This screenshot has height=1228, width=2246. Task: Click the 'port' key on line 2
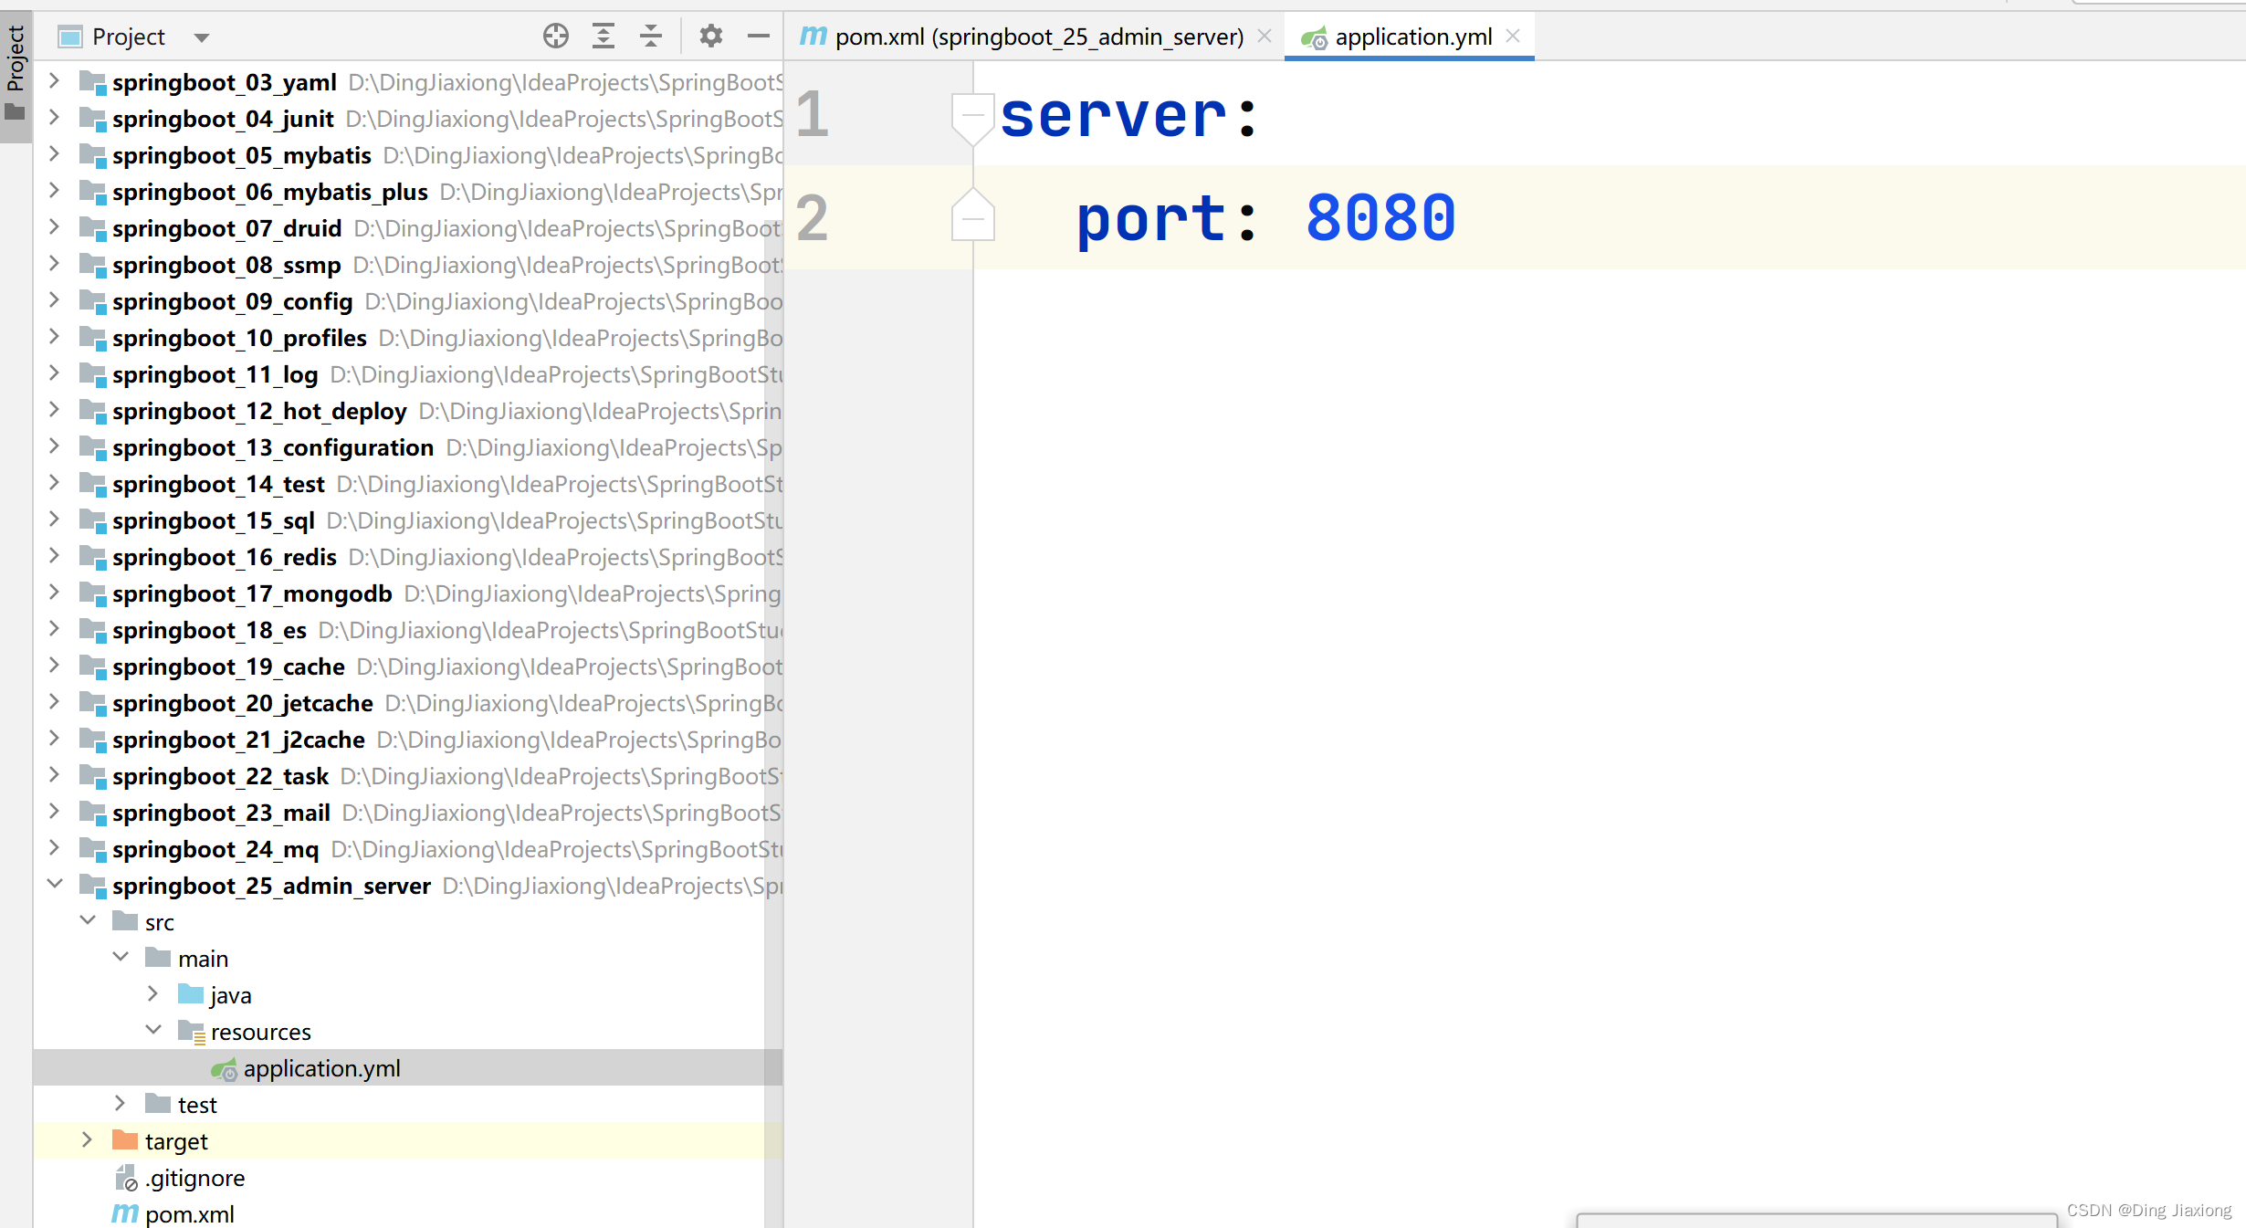click(1151, 219)
